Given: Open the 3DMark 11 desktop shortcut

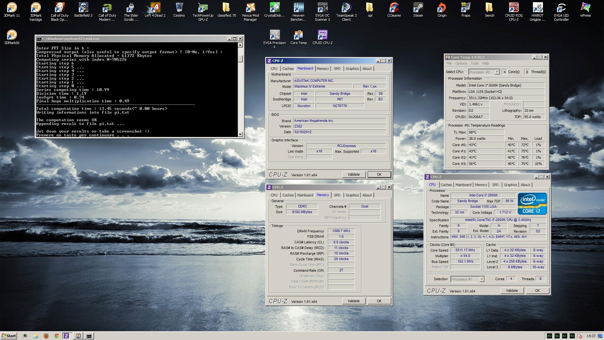Looking at the screenshot, I should (12, 10).
